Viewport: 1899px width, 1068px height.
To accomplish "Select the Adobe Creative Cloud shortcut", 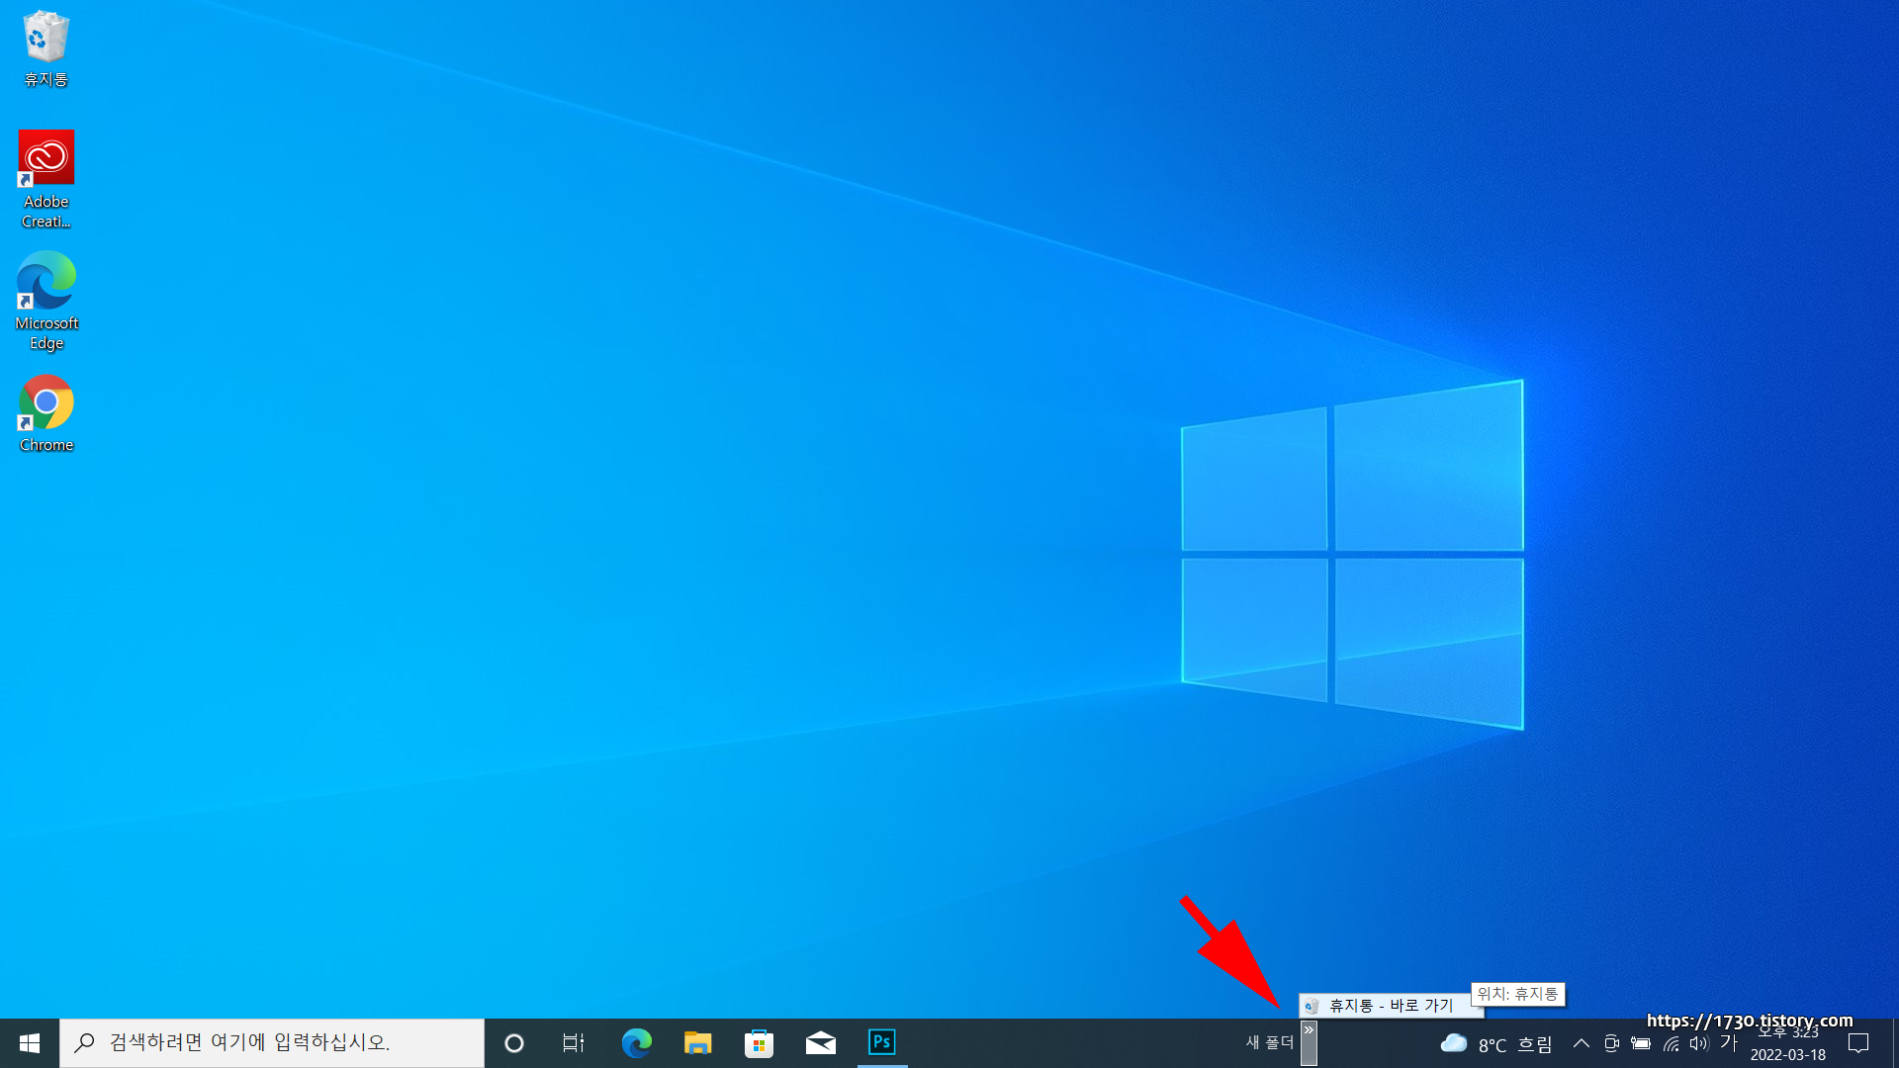I will coord(45,158).
